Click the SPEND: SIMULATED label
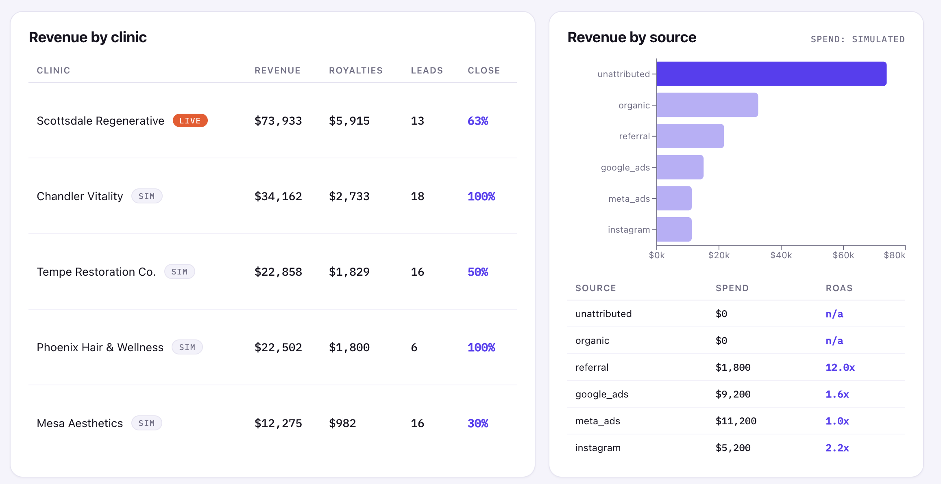941x484 pixels. coord(858,39)
